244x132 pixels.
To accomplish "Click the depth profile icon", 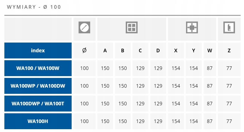I will pyautogui.click(x=229, y=27).
